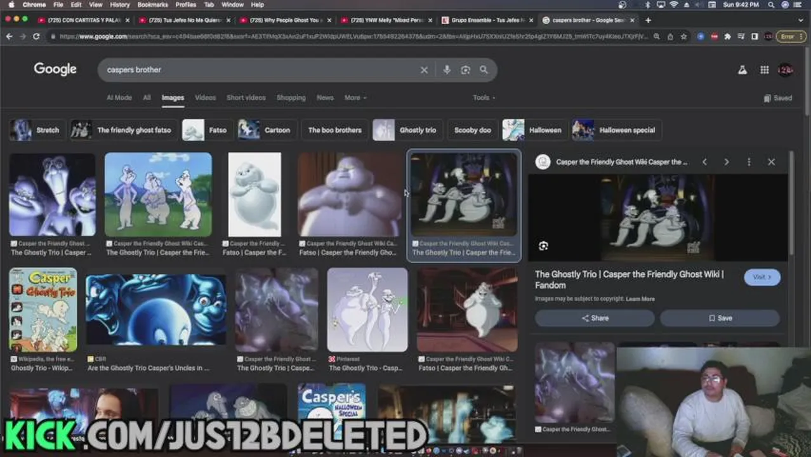811x457 pixels.
Task: Select the Stretch filter chip
Action: (x=37, y=130)
